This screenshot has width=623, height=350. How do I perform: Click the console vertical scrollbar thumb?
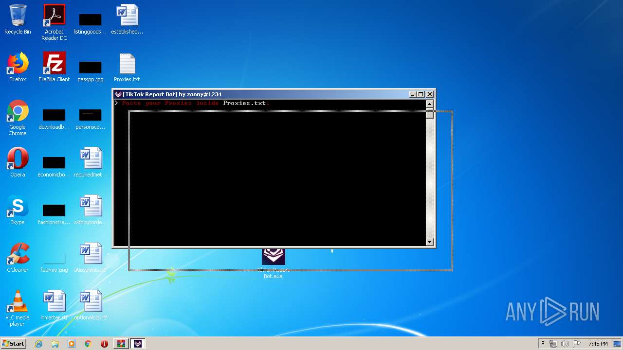pos(429,113)
